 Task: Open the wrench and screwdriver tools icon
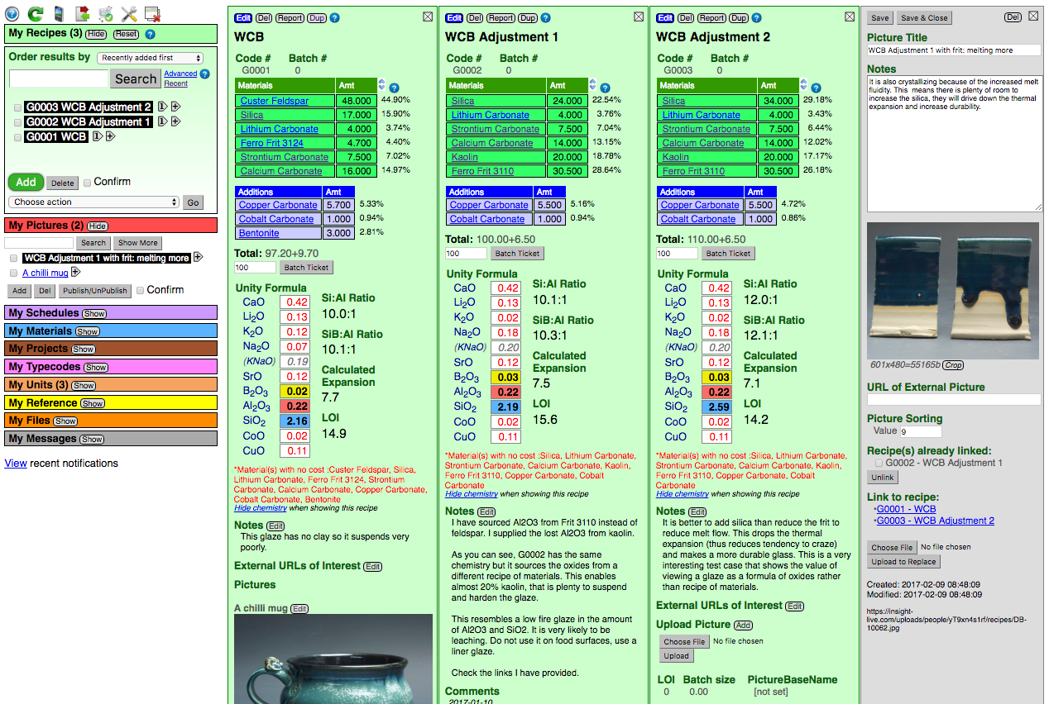tap(128, 13)
